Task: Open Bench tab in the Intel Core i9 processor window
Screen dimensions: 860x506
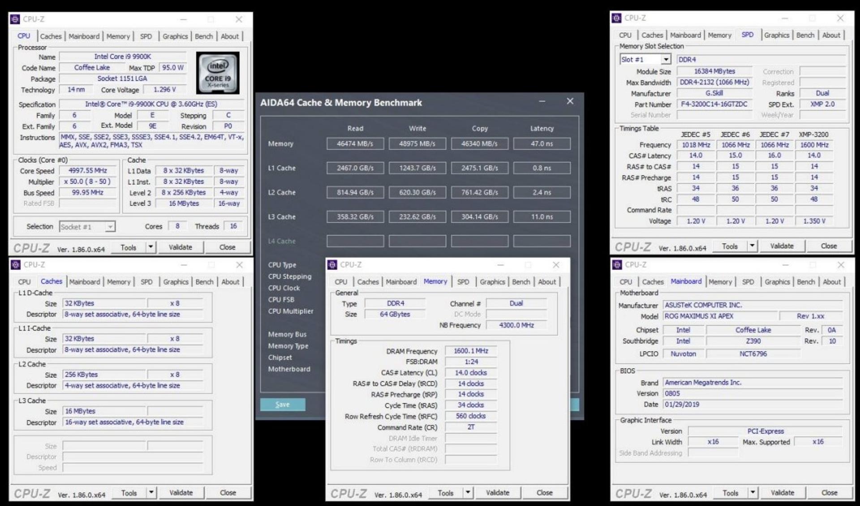Action: click(x=204, y=37)
